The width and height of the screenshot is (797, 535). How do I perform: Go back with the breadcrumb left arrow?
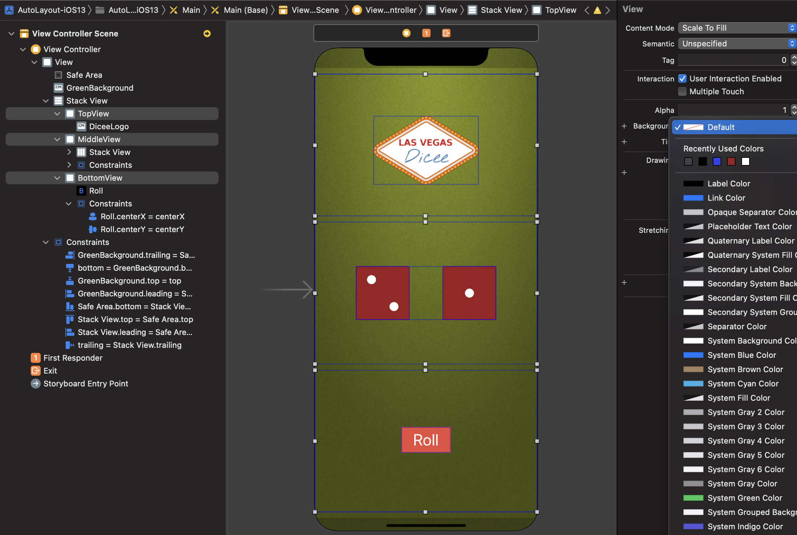587,10
